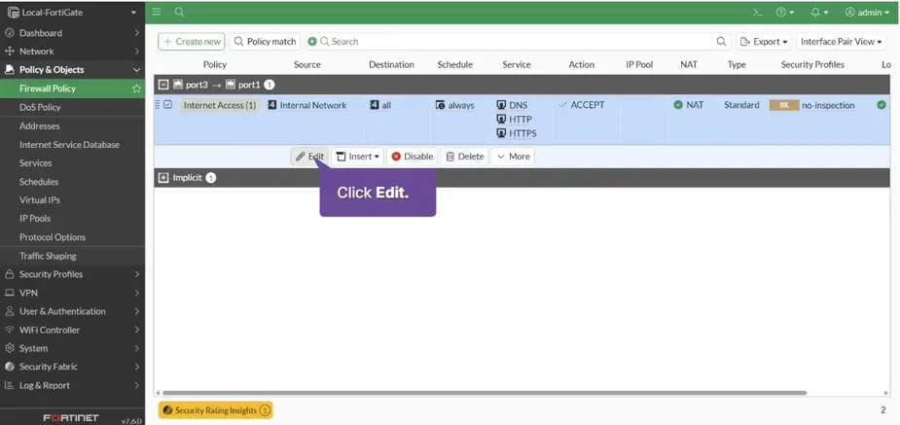Click the HTTPS service icon
The width and height of the screenshot is (900, 425).
point(501,133)
